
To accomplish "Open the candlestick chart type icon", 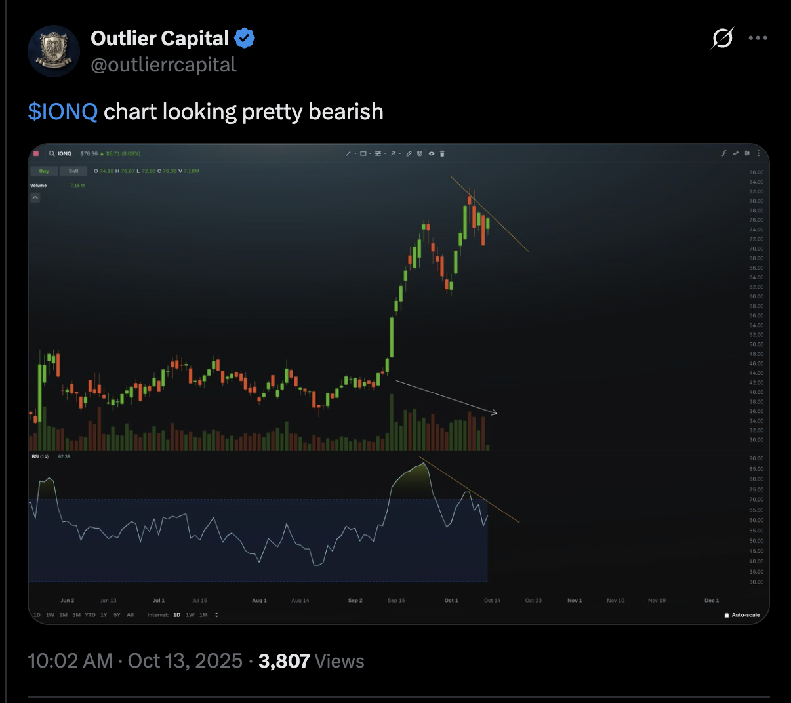I will pyautogui.click(x=747, y=153).
